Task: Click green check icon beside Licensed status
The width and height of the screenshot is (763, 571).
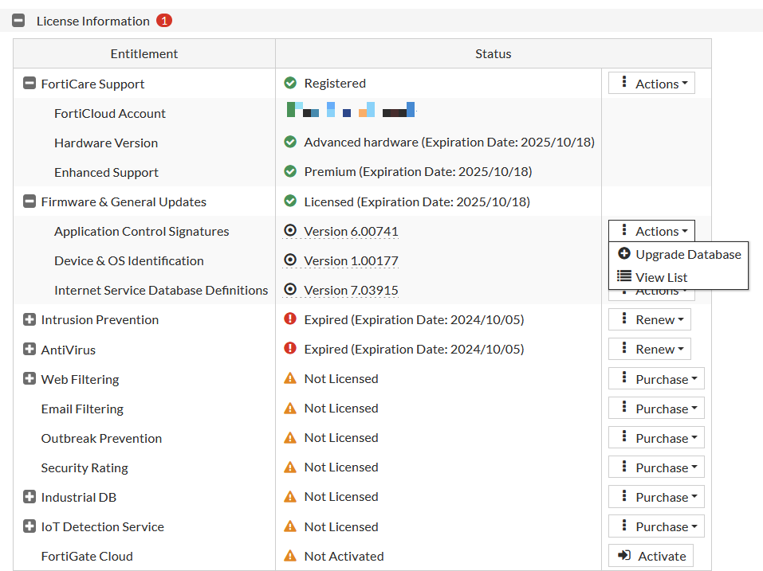Action: pyautogui.click(x=290, y=201)
